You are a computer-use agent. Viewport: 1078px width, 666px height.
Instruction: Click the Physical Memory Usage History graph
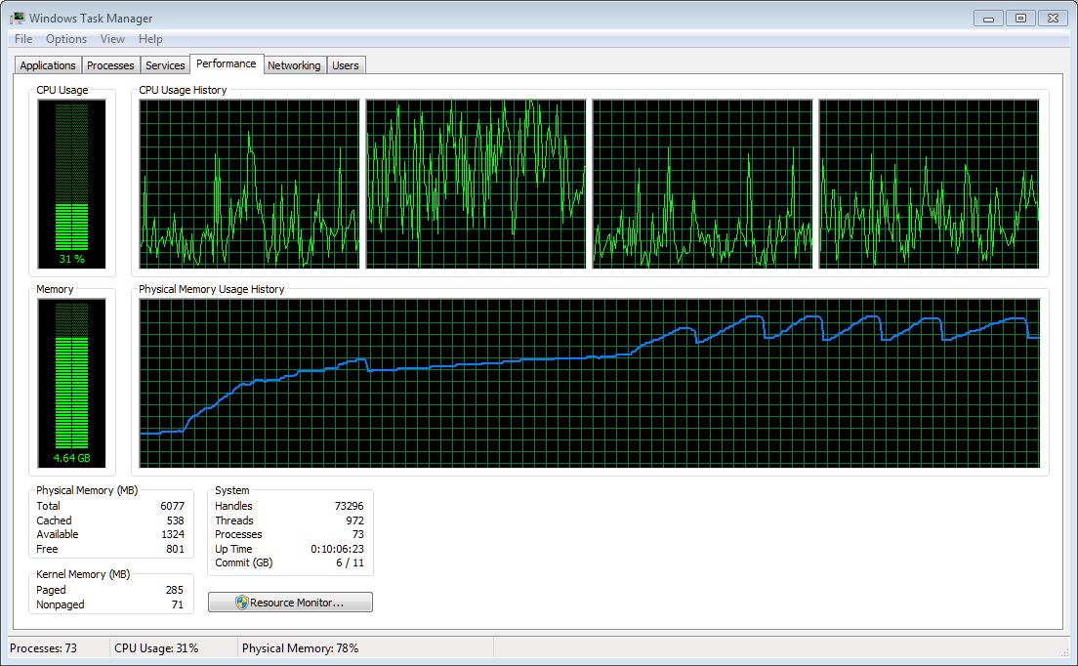(x=589, y=383)
